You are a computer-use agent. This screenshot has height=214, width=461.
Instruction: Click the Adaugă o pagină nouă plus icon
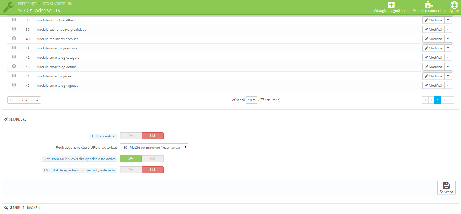pyautogui.click(x=391, y=5)
